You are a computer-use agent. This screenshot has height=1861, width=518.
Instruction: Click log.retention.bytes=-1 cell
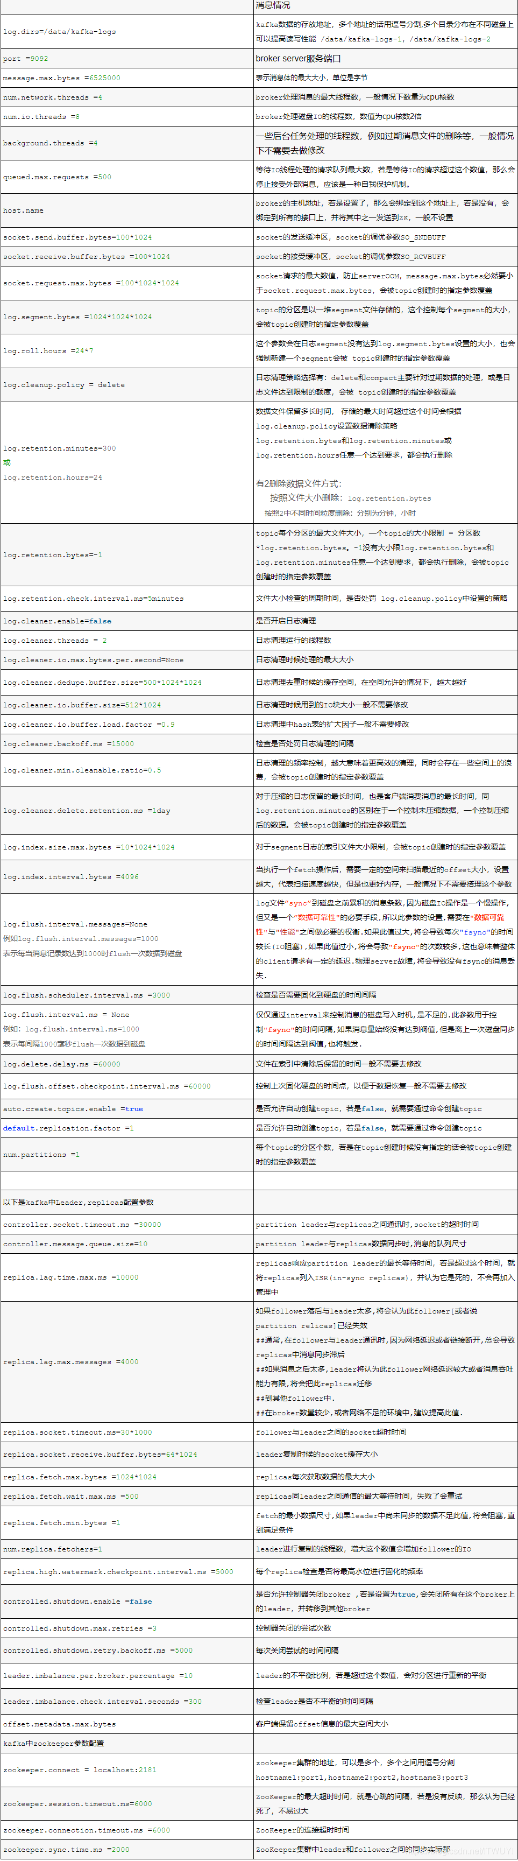pyautogui.click(x=126, y=555)
